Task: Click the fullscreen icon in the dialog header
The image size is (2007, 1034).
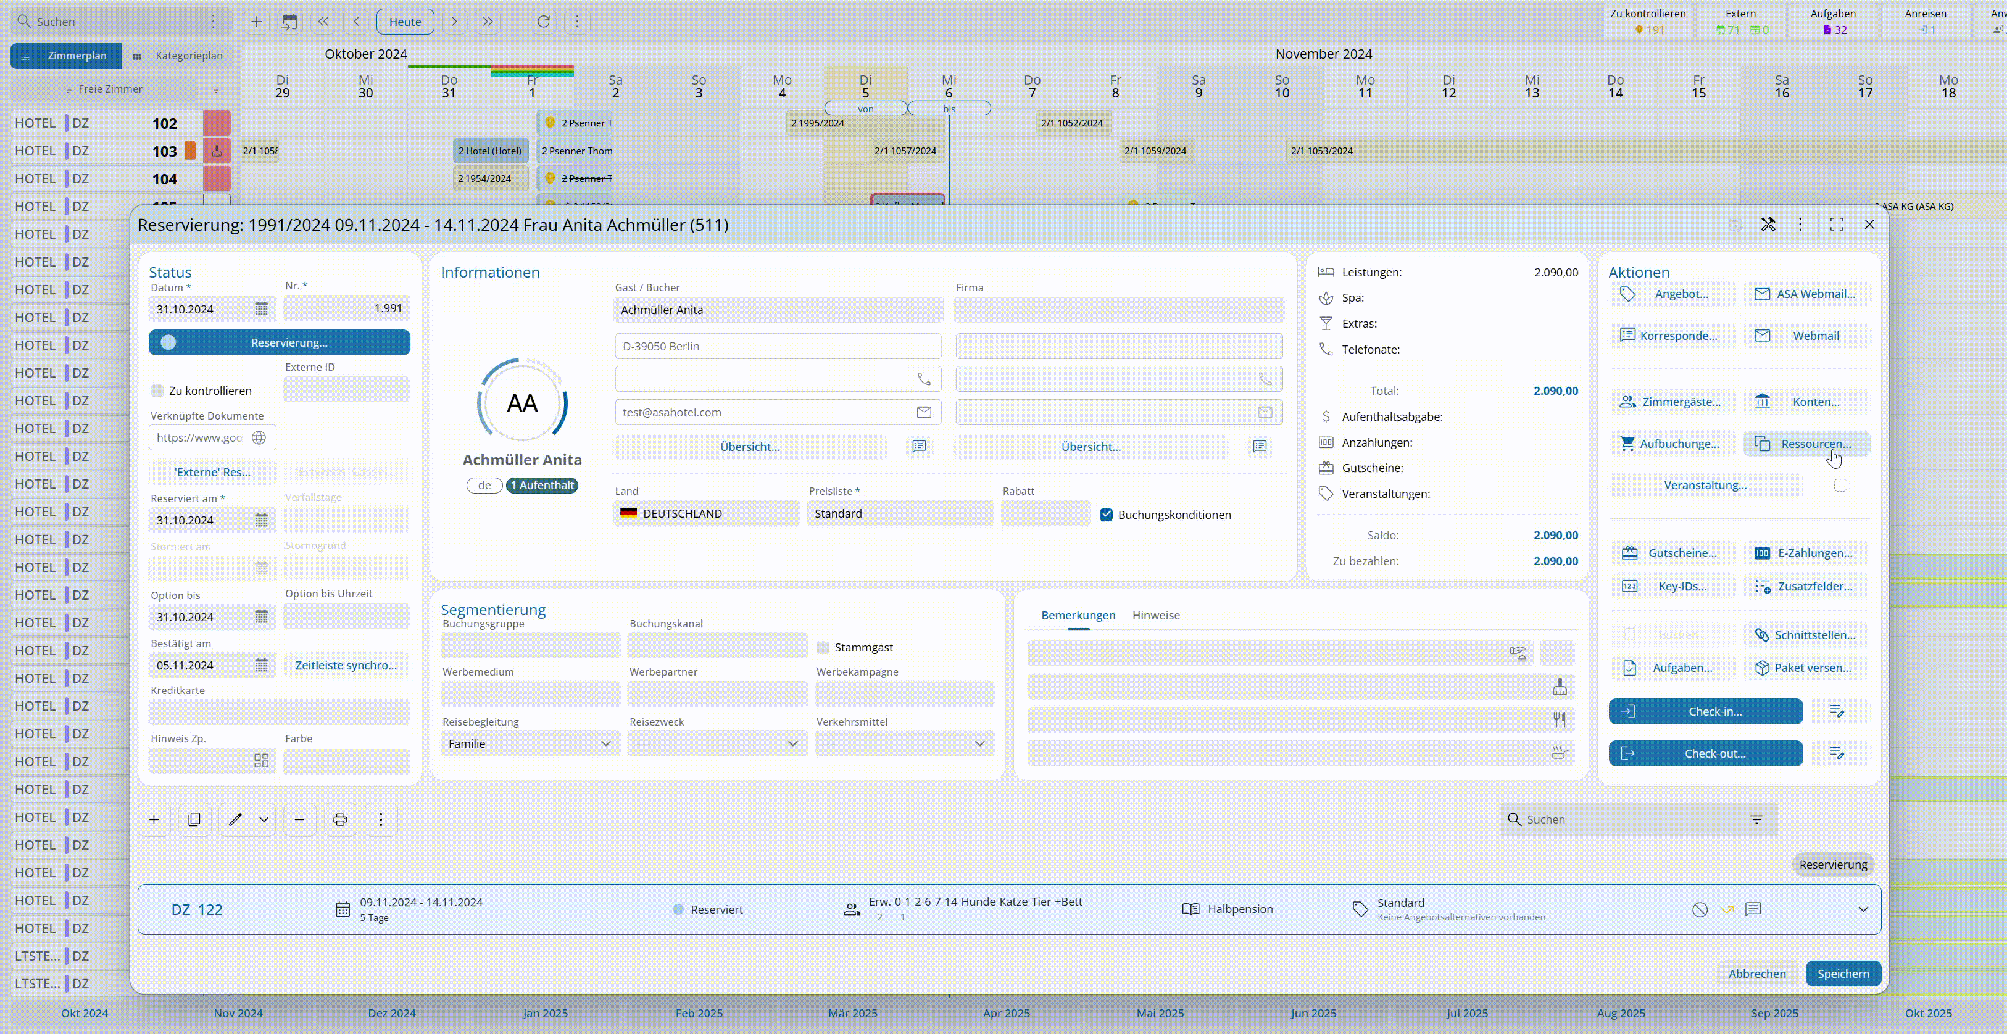Action: pos(1837,224)
